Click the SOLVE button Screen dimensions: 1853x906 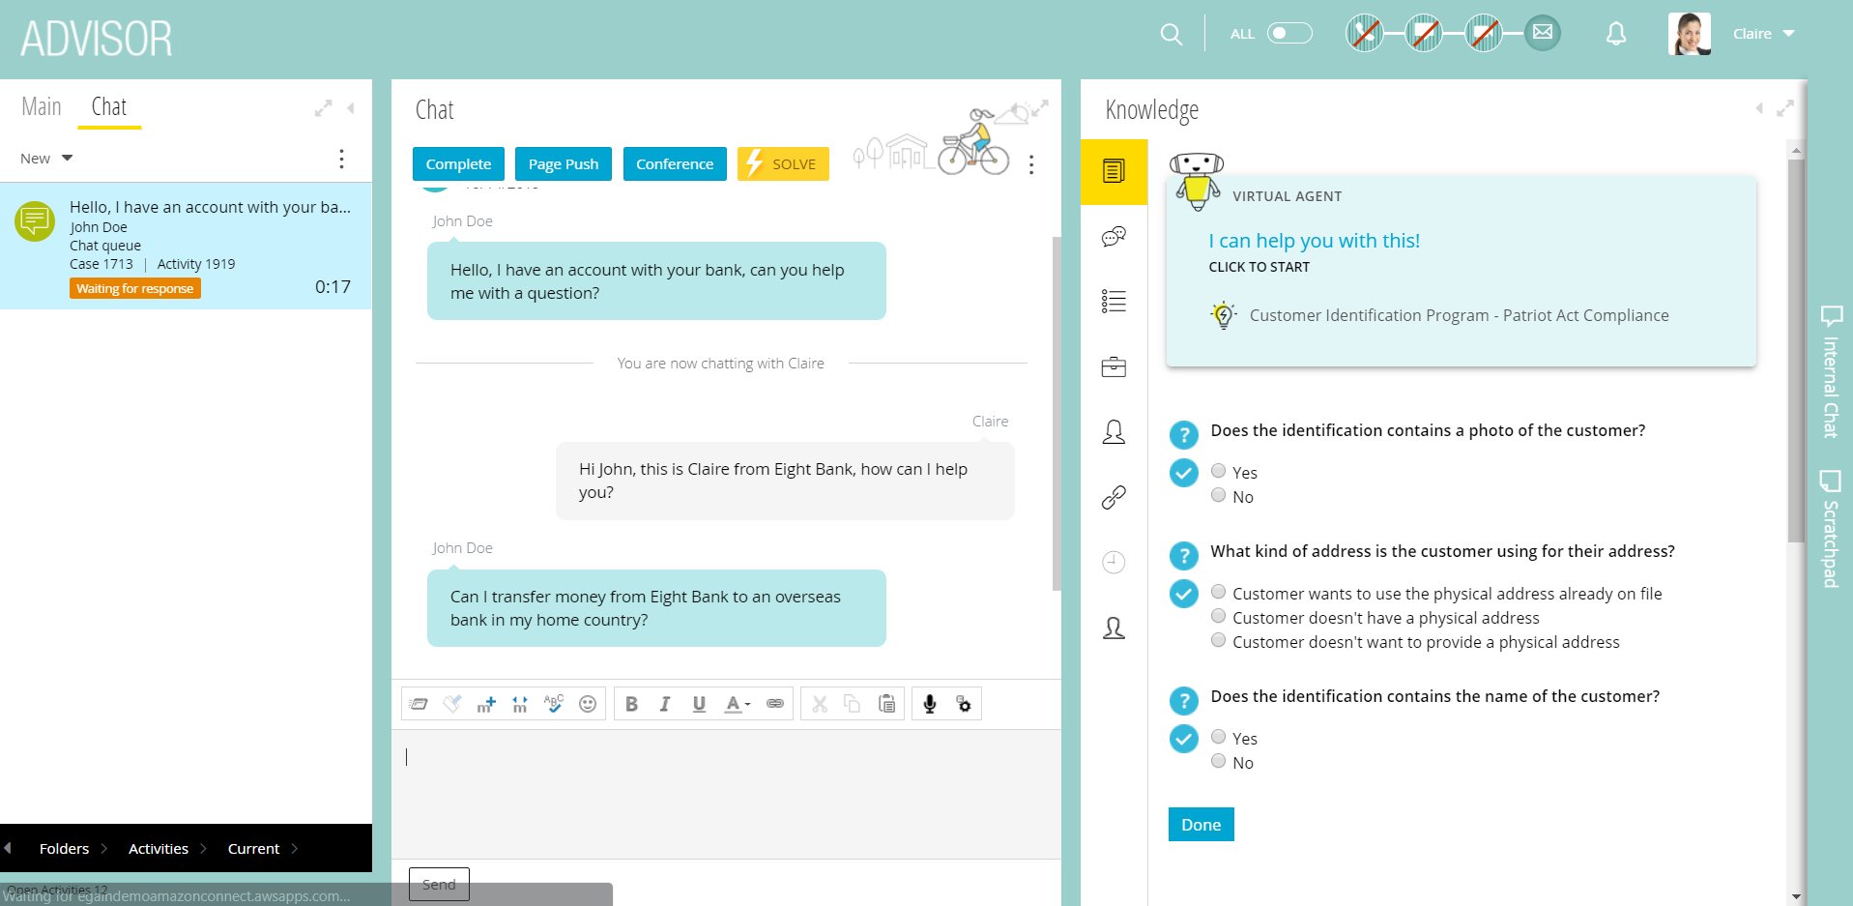click(x=783, y=163)
